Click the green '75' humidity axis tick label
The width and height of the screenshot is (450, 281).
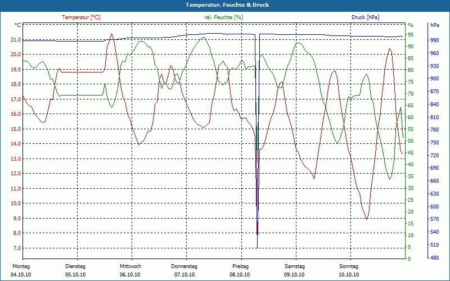pos(411,82)
